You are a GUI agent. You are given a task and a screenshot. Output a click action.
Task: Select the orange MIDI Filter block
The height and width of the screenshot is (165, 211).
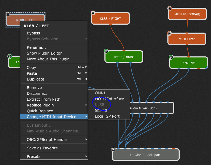coord(187,39)
